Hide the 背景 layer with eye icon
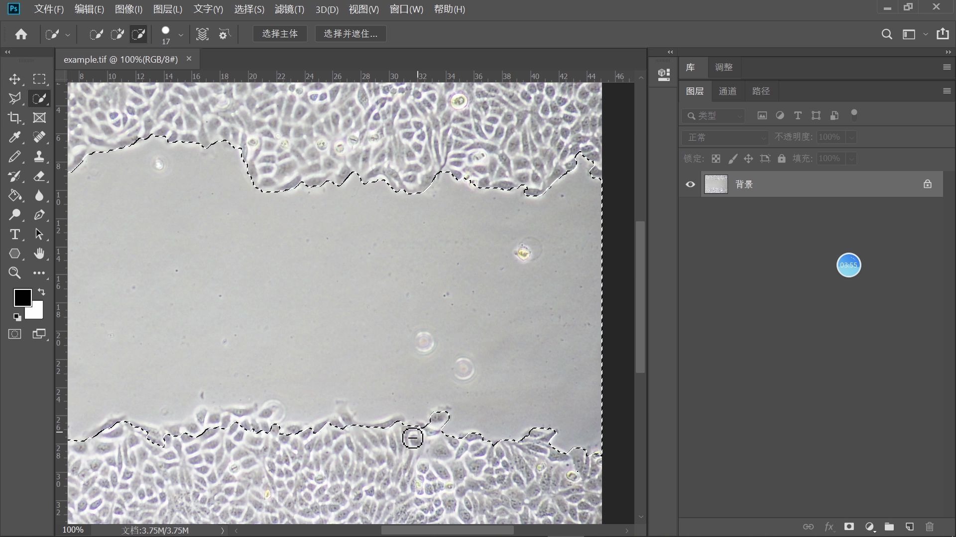956x537 pixels. [x=690, y=184]
